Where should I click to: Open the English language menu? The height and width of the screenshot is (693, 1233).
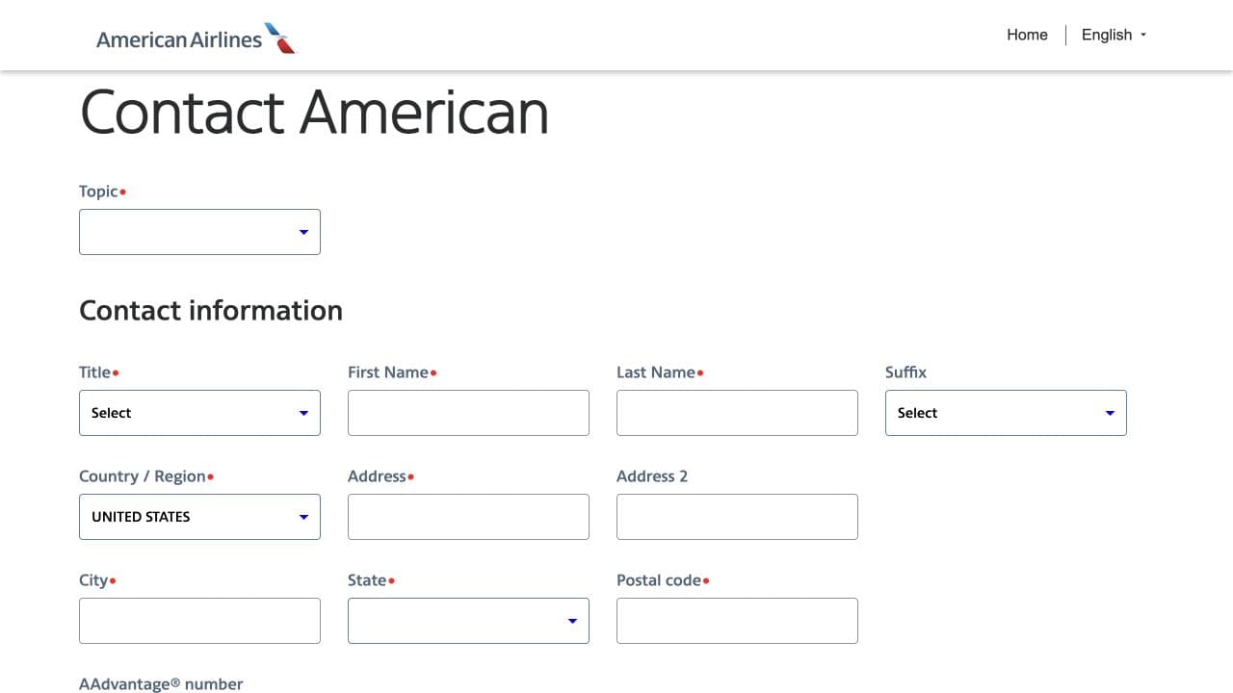coord(1114,35)
